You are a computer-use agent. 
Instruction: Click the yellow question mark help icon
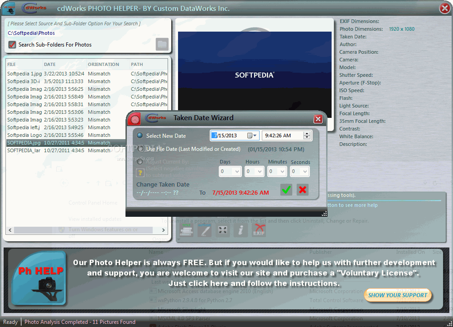(140, 173)
